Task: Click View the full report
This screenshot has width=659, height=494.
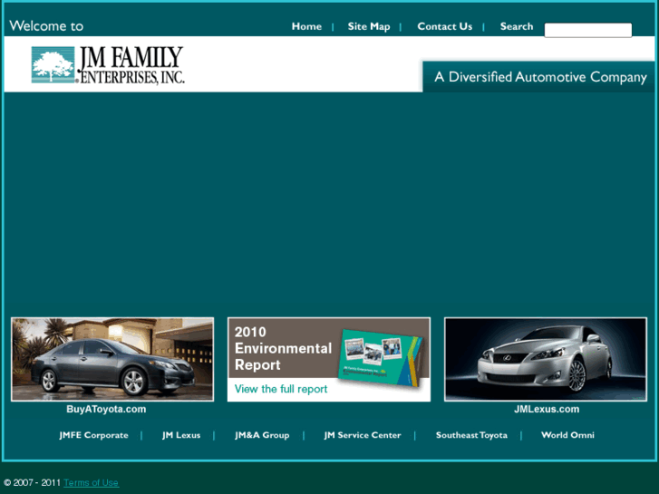Action: pyautogui.click(x=281, y=389)
